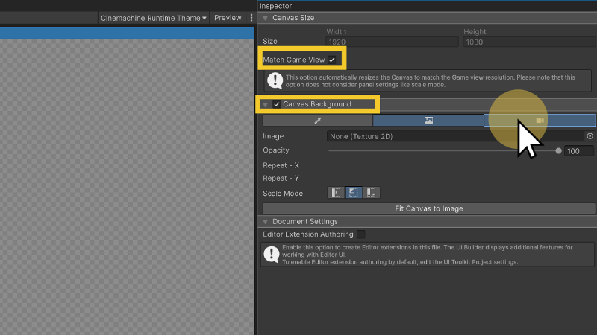Click Fit Canvas to Image button

(428, 208)
